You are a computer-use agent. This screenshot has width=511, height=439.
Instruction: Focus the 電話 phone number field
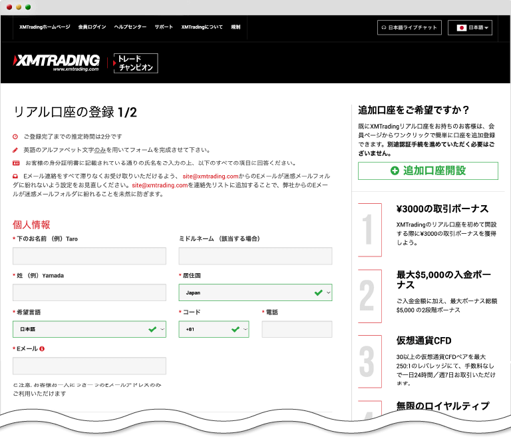click(x=297, y=329)
